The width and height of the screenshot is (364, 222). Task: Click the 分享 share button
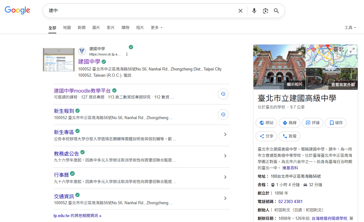coord(266,136)
